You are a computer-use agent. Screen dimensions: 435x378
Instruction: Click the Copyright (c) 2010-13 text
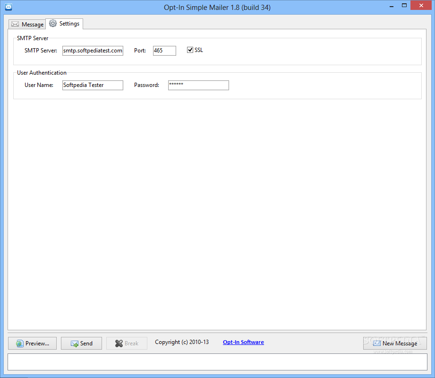coord(182,342)
